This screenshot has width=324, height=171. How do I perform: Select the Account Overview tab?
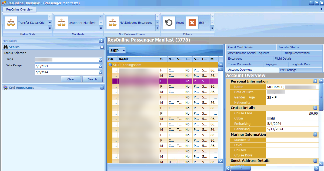tap(252, 70)
